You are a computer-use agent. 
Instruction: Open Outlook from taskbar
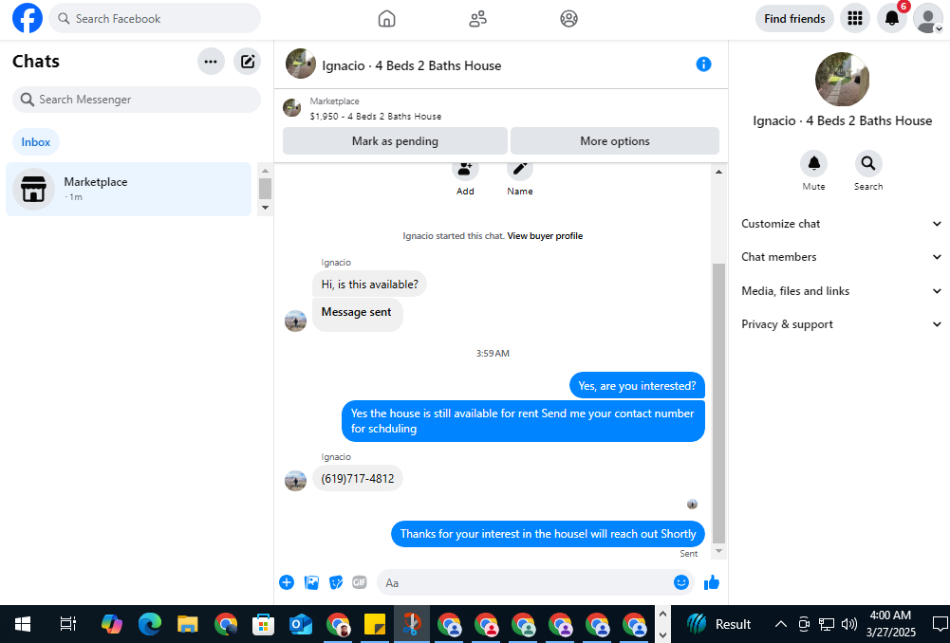pyautogui.click(x=301, y=624)
